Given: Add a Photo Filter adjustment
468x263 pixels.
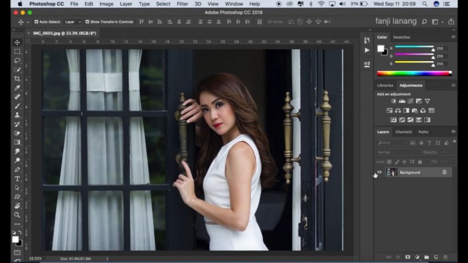Looking at the screenshot, I should pyautogui.click(x=415, y=110).
